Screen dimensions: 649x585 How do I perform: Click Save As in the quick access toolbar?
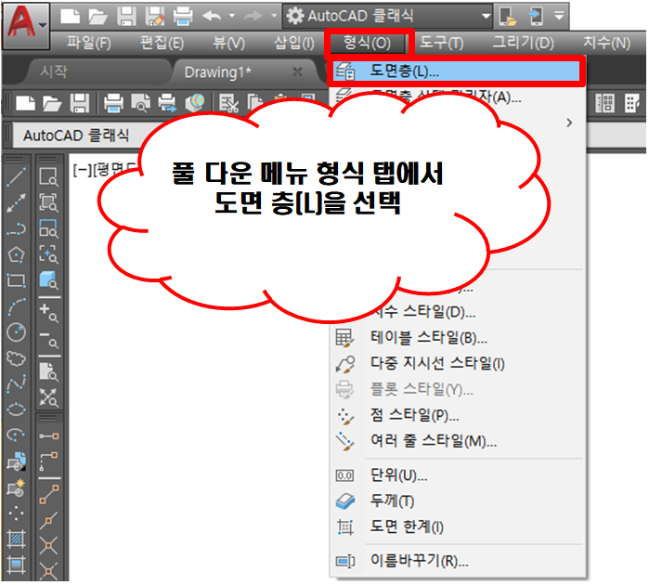coord(155,17)
